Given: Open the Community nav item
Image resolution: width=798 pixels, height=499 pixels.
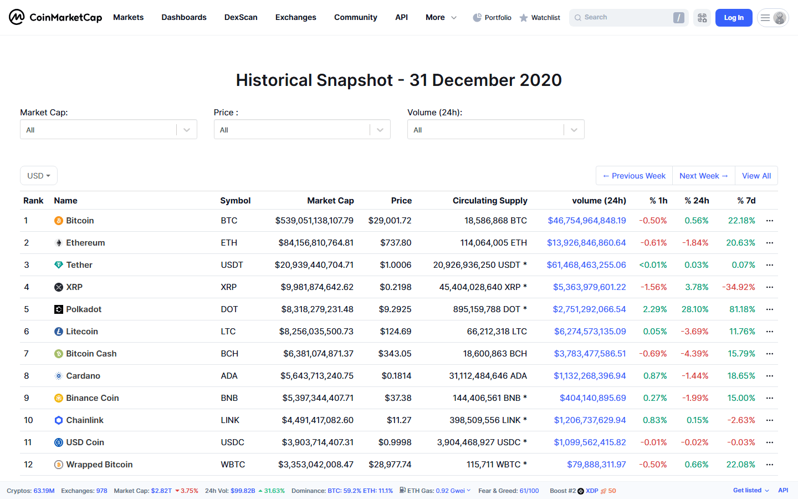Looking at the screenshot, I should coord(356,17).
